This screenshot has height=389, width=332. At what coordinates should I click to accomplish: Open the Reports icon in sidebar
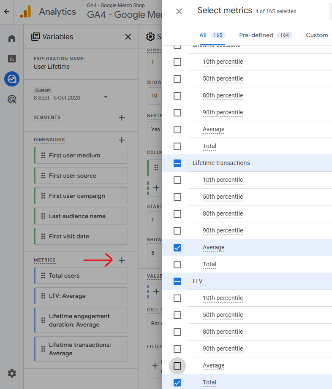12,59
